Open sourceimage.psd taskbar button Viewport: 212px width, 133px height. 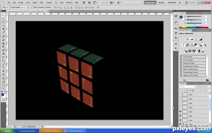pyautogui.click(x=27, y=131)
